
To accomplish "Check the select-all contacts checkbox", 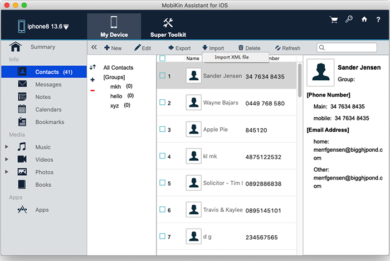I will pos(162,58).
